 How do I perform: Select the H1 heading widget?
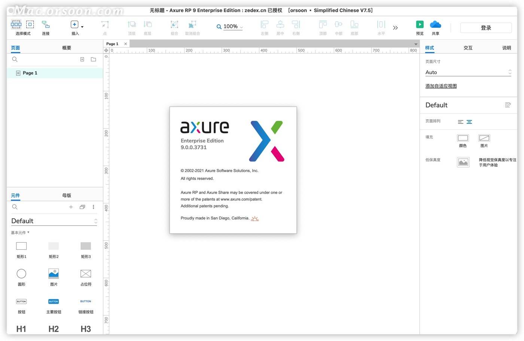tap(21, 329)
